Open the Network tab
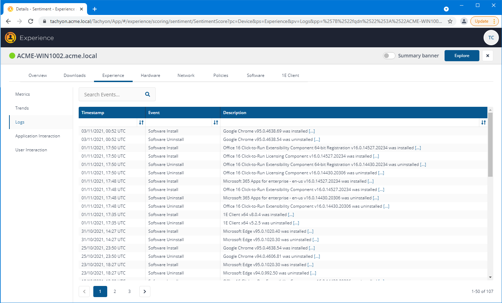The width and height of the screenshot is (502, 303). pyautogui.click(x=186, y=75)
